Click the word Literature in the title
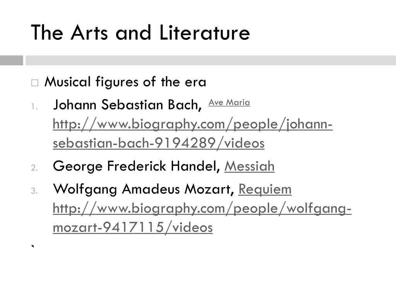 [x=205, y=32]
